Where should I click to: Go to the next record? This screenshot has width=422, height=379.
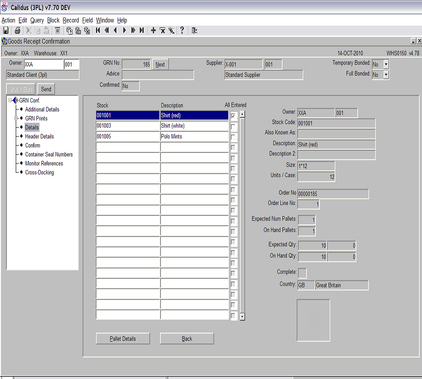tap(124, 31)
